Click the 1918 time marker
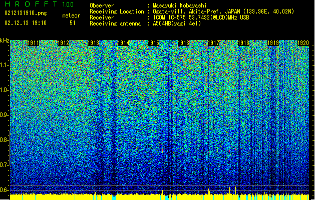This screenshot has width=315, height=200. [x=243, y=43]
